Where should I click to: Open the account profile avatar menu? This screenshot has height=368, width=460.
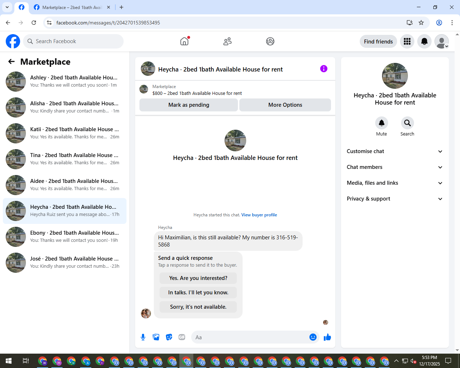pyautogui.click(x=442, y=41)
